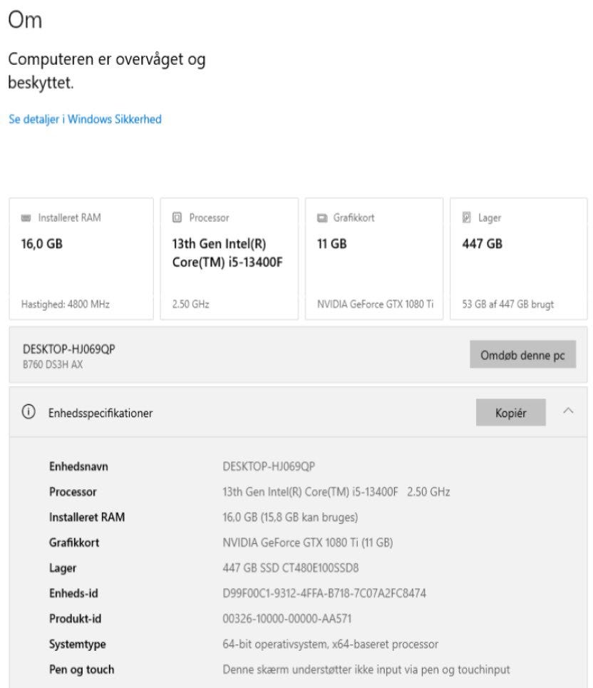
Task: Click the Processor chip icon
Action: pyautogui.click(x=177, y=218)
